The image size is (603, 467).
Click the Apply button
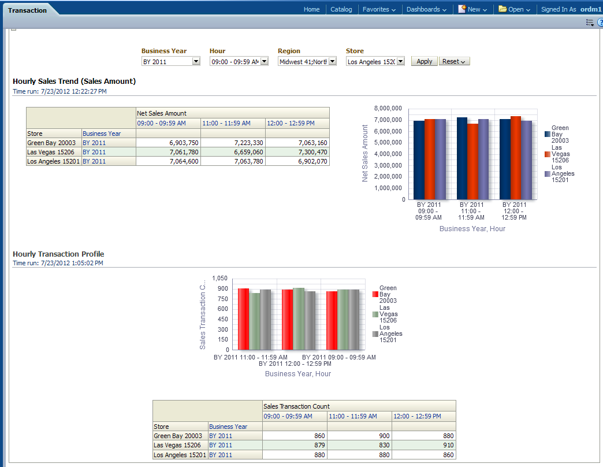tap(424, 61)
